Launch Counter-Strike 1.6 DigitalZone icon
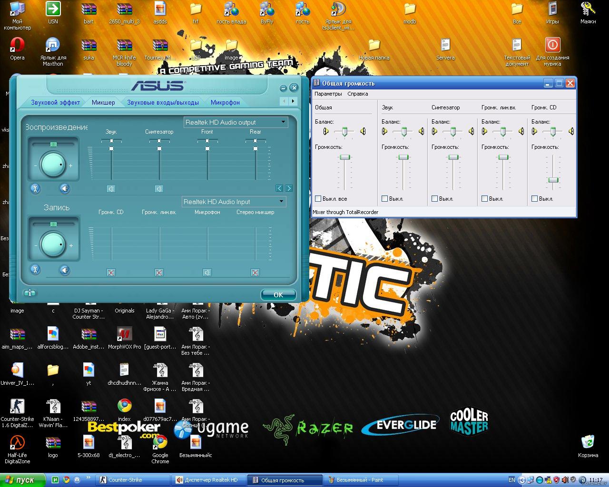 pos(17,413)
